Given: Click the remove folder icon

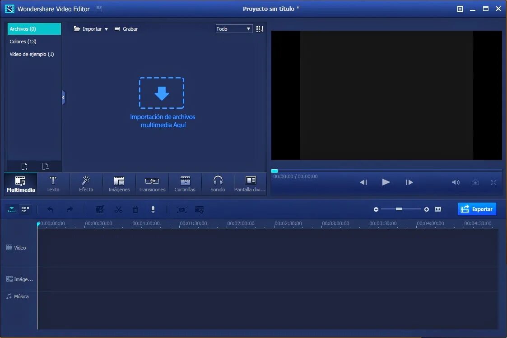Looking at the screenshot, I should coord(45,167).
